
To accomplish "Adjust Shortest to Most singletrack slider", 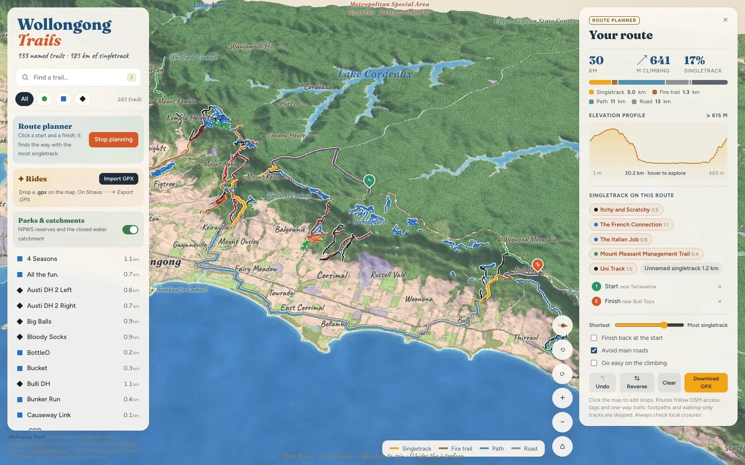I will (649, 325).
